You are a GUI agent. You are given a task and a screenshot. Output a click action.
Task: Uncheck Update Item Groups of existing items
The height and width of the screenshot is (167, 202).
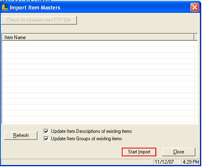click(46, 139)
